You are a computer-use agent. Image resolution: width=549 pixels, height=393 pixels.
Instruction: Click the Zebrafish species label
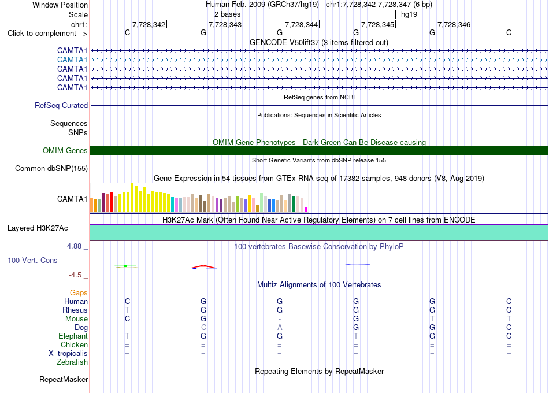72,362
